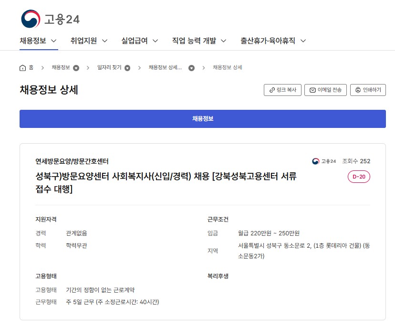
Task: Click 주 5일 근무 work schedule text
Action: 113,302
